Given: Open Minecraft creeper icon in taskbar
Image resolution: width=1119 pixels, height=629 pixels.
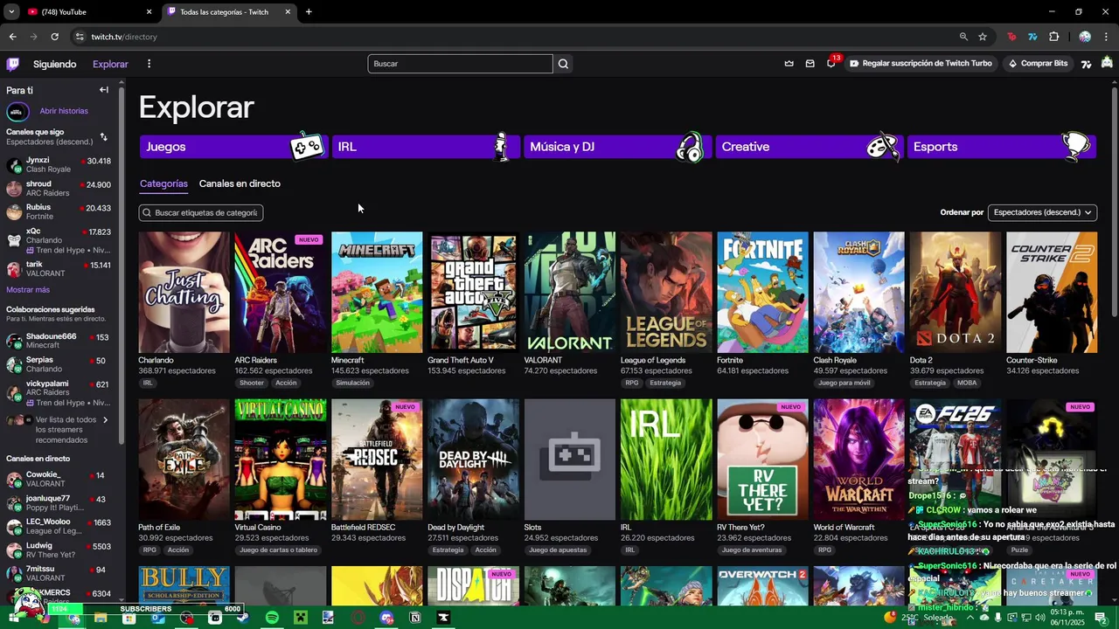Looking at the screenshot, I should click(300, 618).
